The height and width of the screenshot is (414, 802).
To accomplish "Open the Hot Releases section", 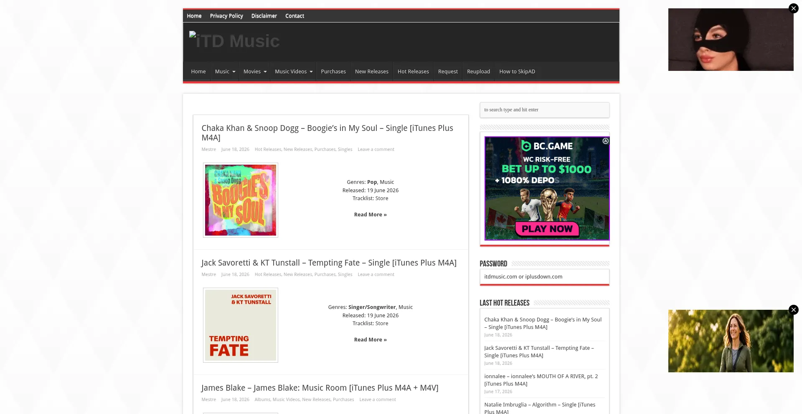I will (x=413, y=72).
